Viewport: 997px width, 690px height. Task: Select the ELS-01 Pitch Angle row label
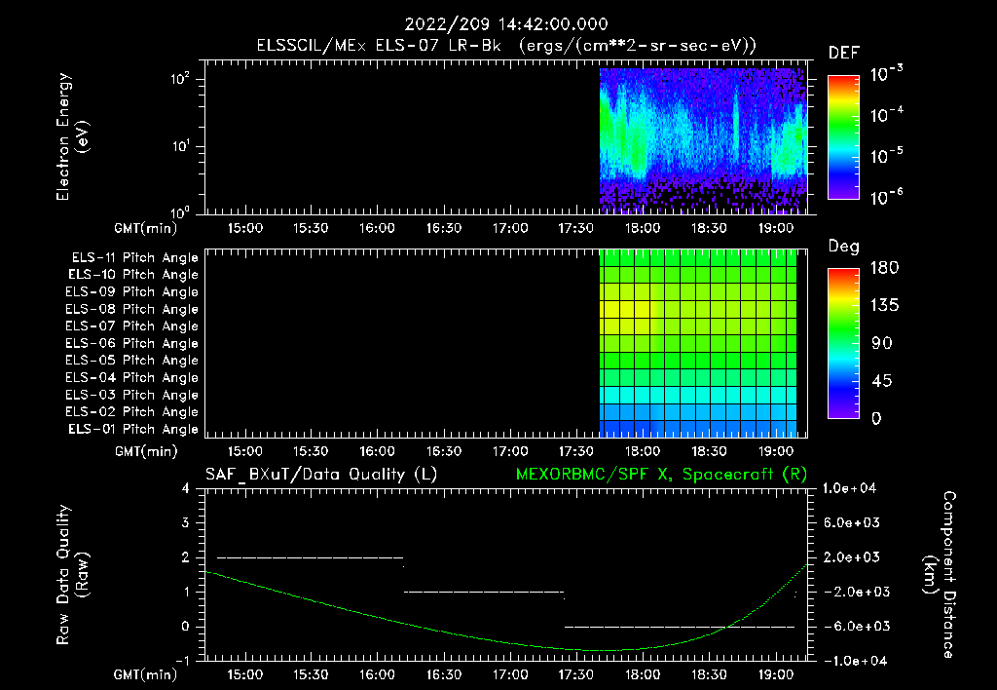pos(132,429)
